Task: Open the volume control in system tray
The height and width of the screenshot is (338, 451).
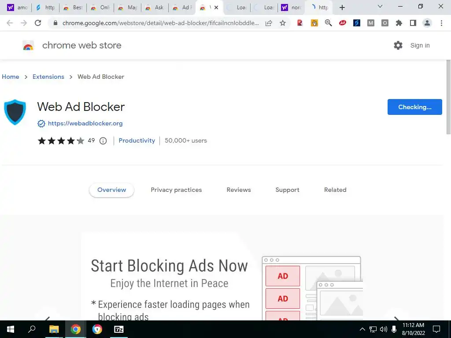Action: pos(384,329)
